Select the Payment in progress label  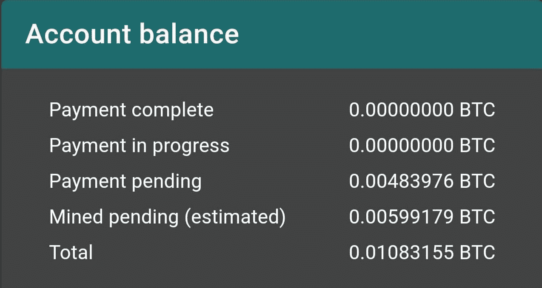pyautogui.click(x=139, y=146)
